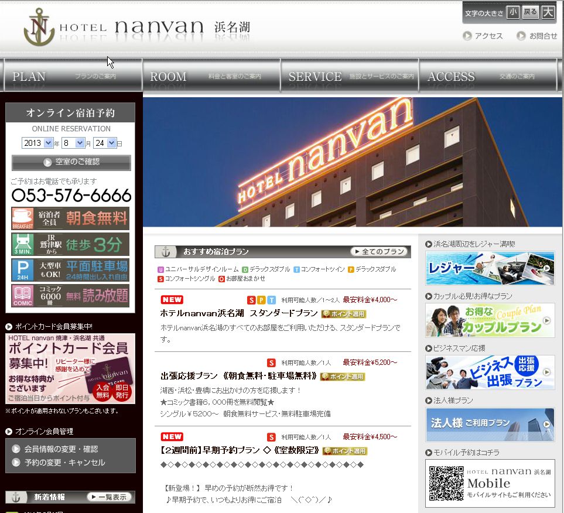Open the ACCESS navigation menu

488,76
